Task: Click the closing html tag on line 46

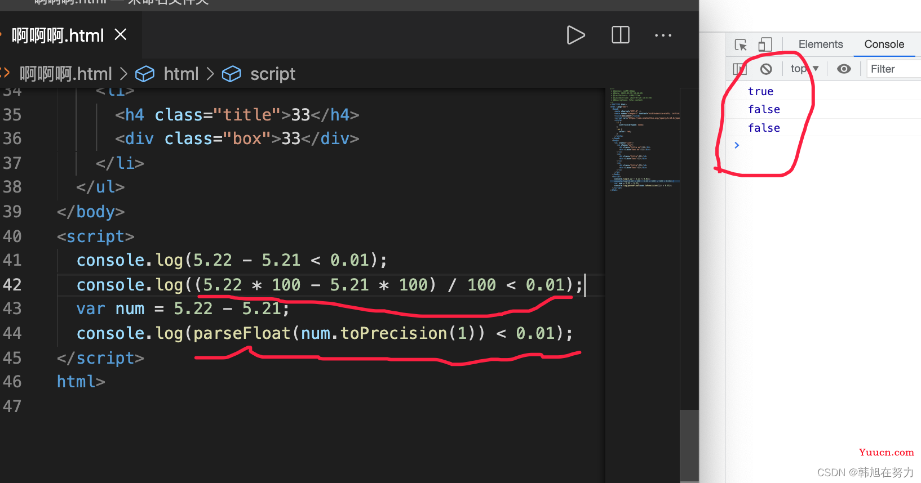Action: point(81,382)
